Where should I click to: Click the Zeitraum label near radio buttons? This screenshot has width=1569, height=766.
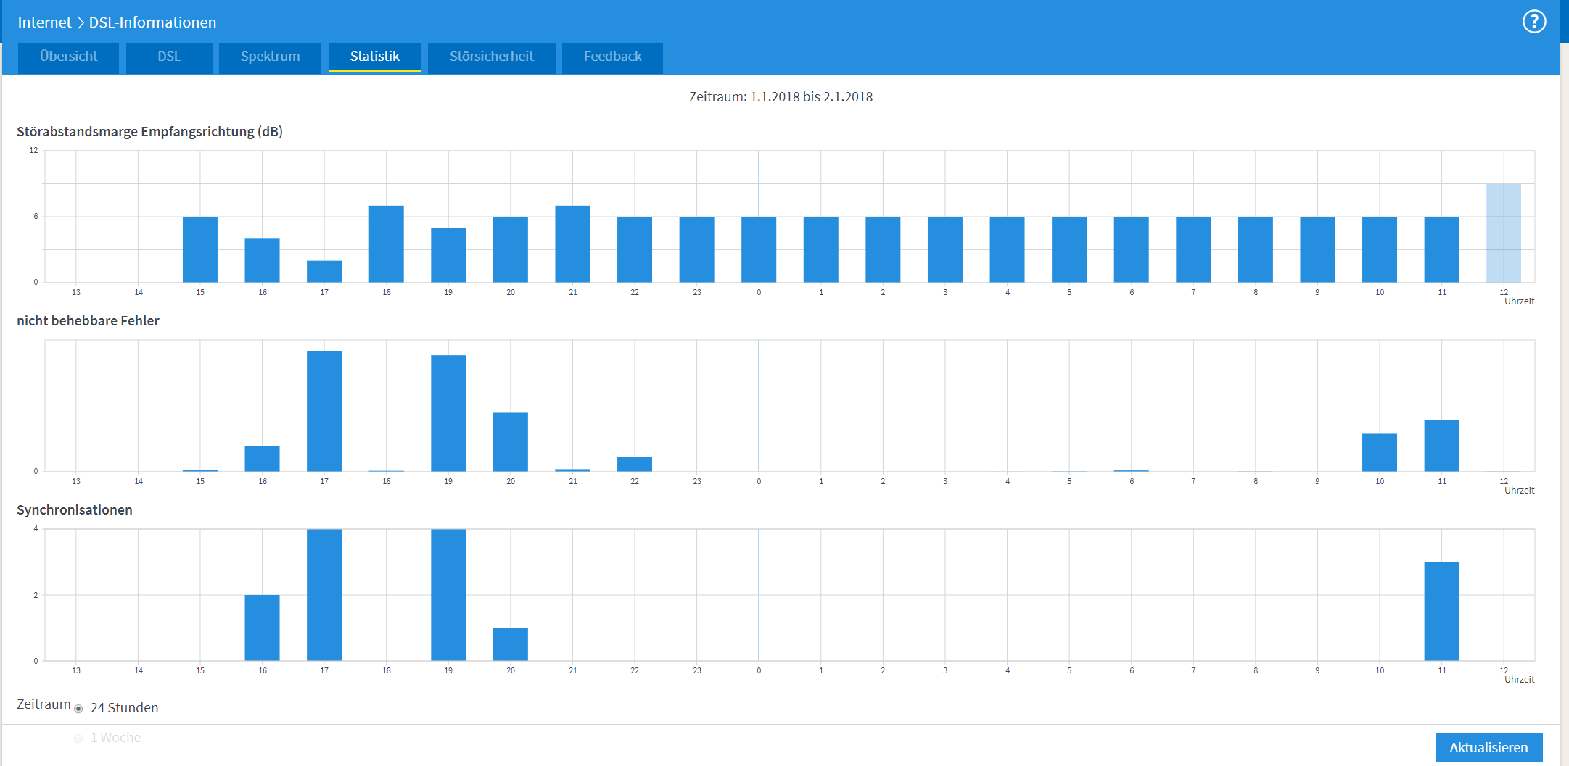44,704
